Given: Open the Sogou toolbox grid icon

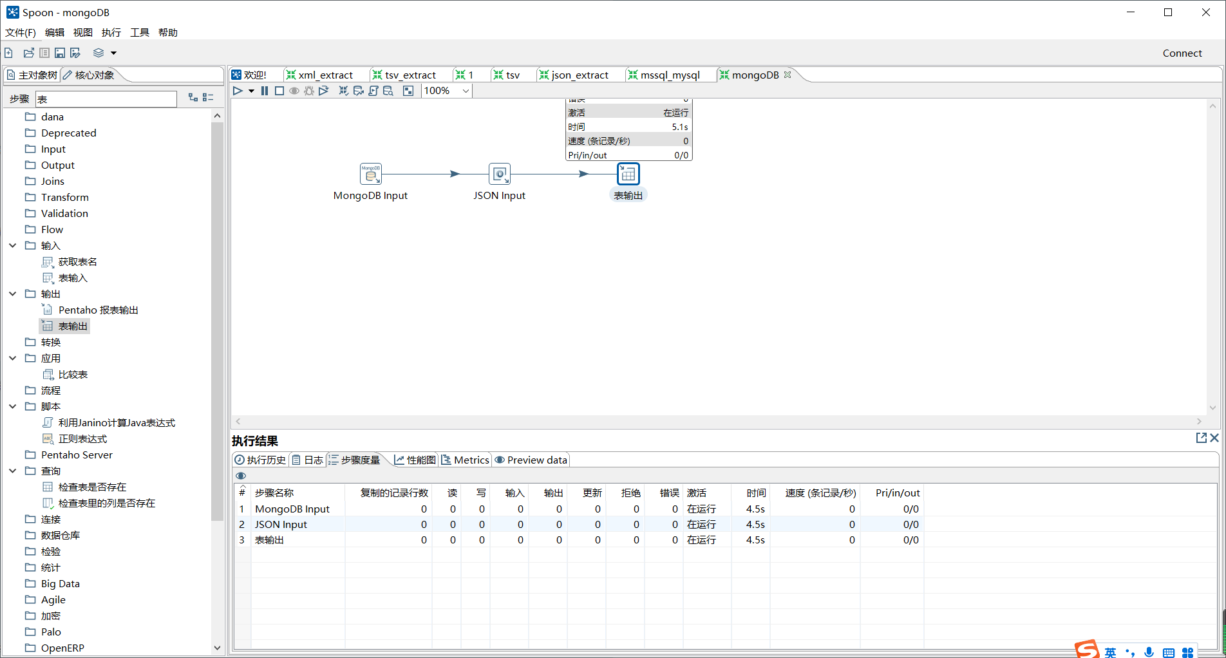Looking at the screenshot, I should tap(1188, 653).
